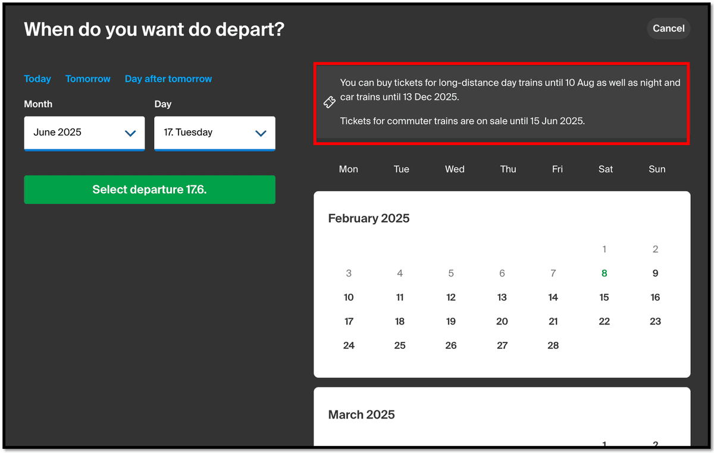Choose the Tomorrow shortcut link

(x=88, y=78)
